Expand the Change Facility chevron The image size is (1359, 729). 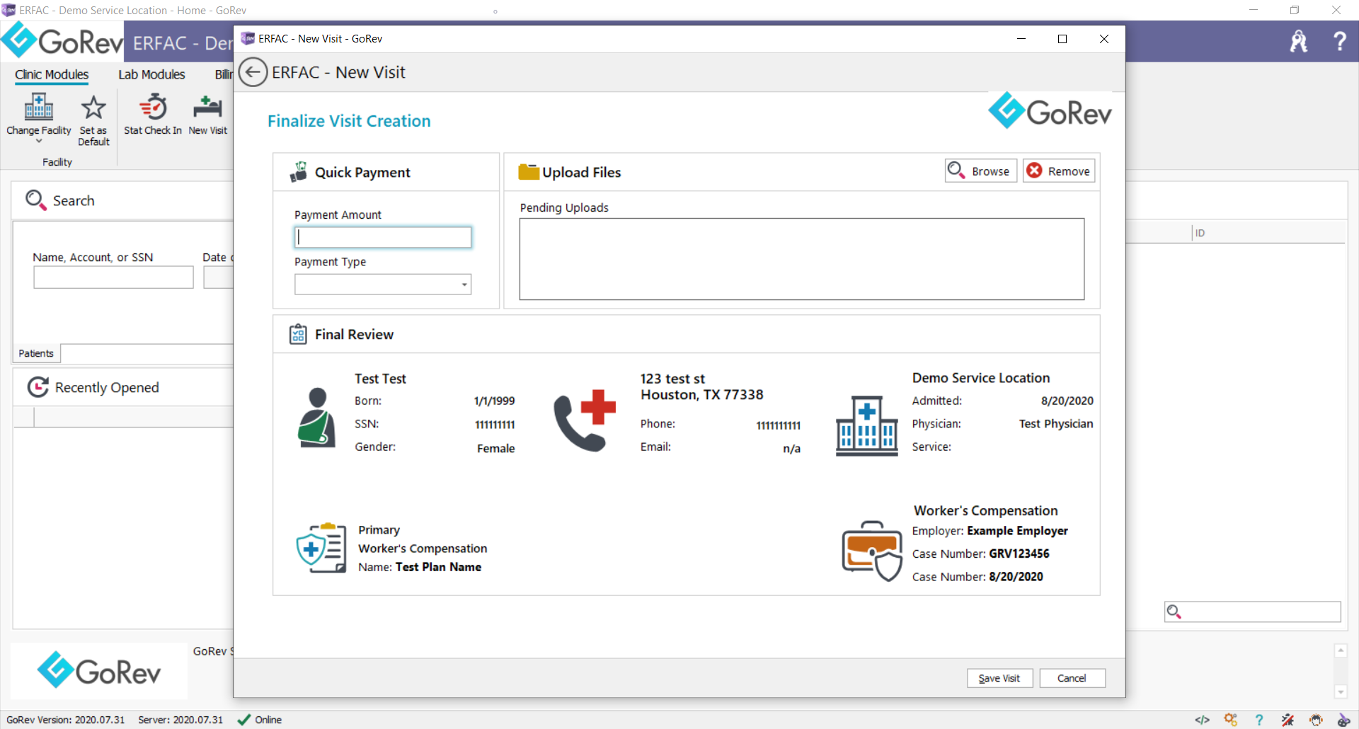pyautogui.click(x=39, y=141)
